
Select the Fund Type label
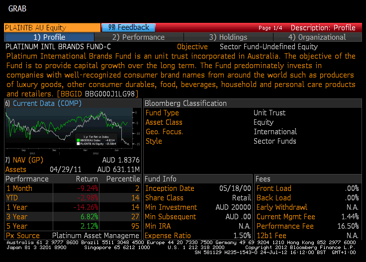(x=162, y=113)
